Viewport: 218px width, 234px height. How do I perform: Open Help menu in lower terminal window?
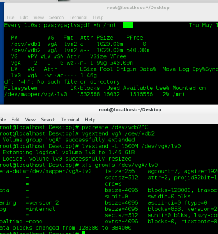click(x=90, y=120)
